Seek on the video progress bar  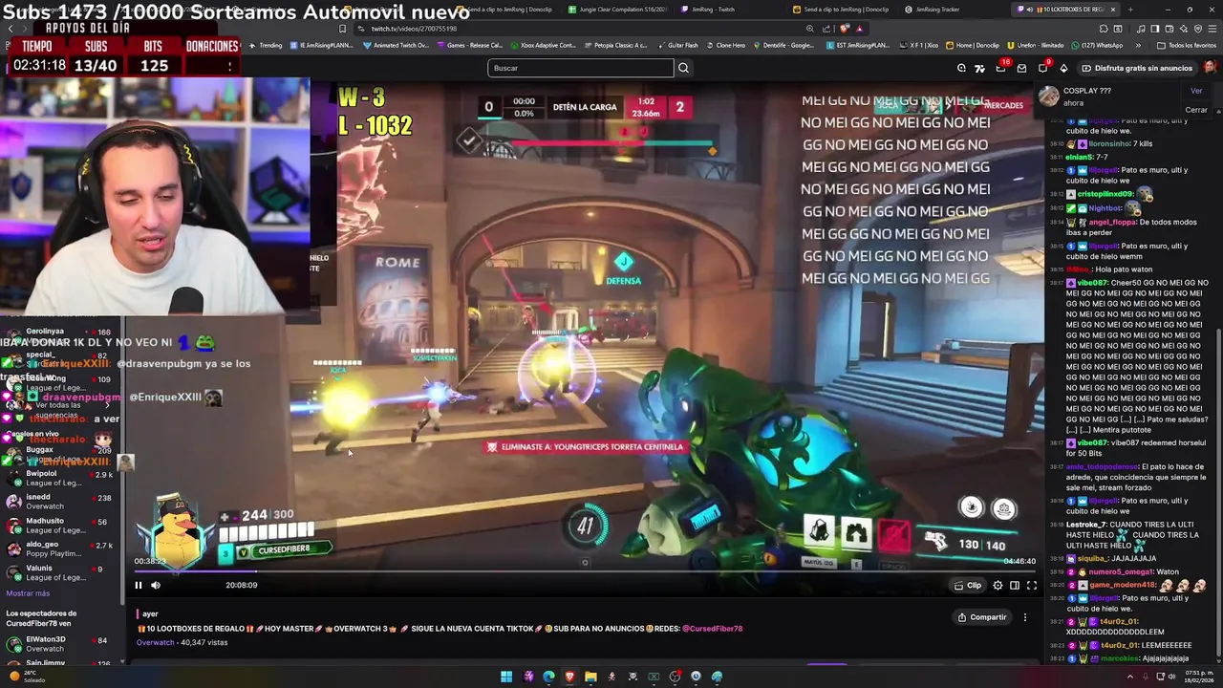(585, 571)
